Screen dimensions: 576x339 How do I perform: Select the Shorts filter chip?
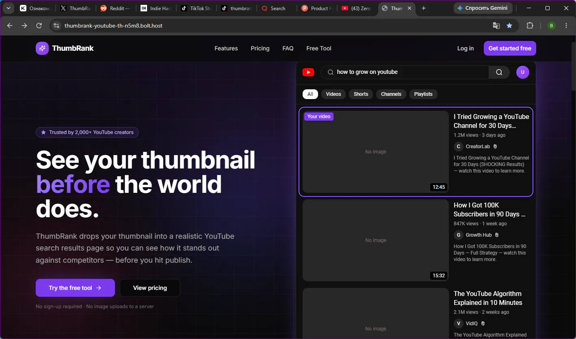(x=361, y=94)
